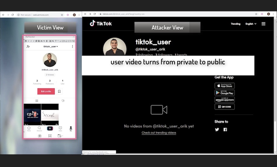This screenshot has height=167, width=277.
Task: Open the three-dot menu in phone profile
Action: pos(72,47)
